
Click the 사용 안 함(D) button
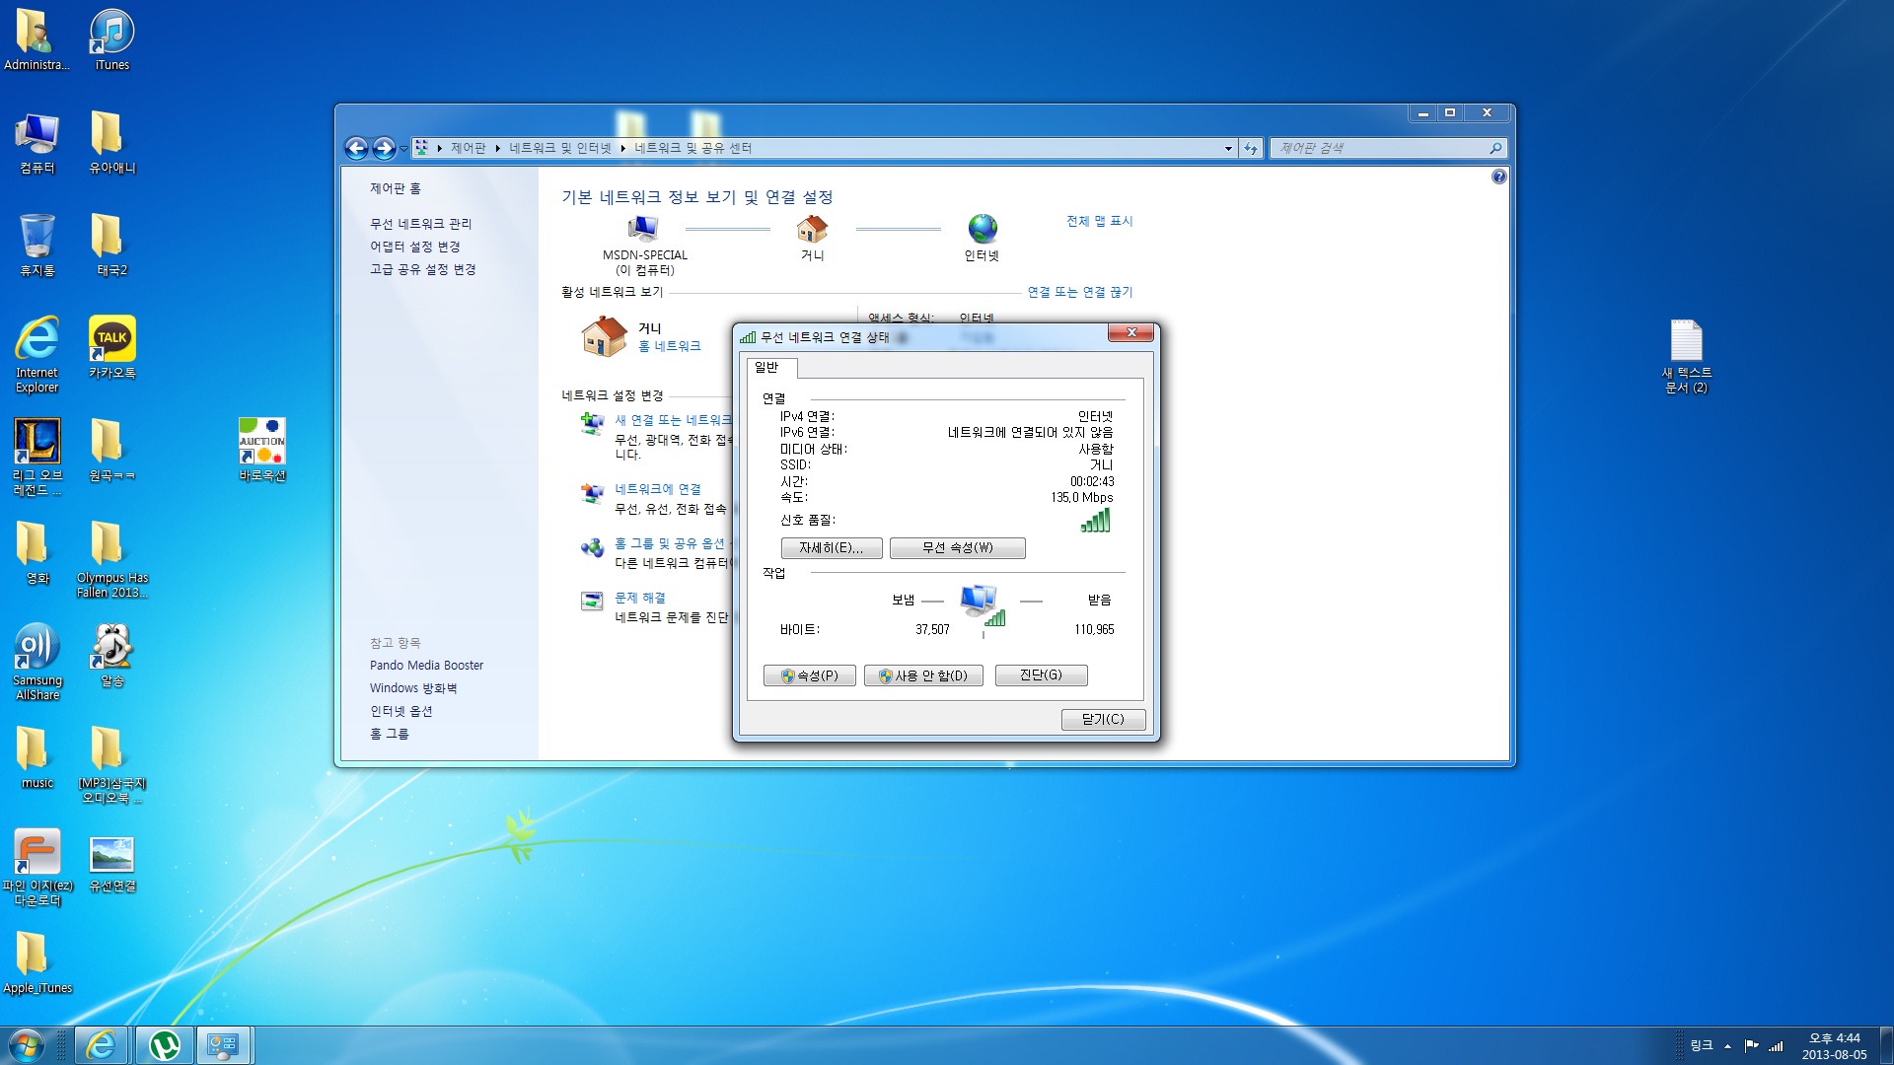[922, 675]
